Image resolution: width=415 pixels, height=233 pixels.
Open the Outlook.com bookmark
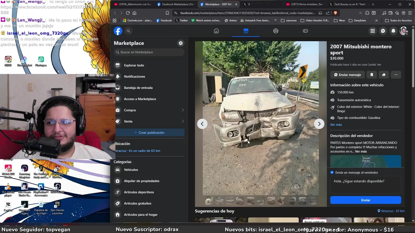tap(137, 20)
